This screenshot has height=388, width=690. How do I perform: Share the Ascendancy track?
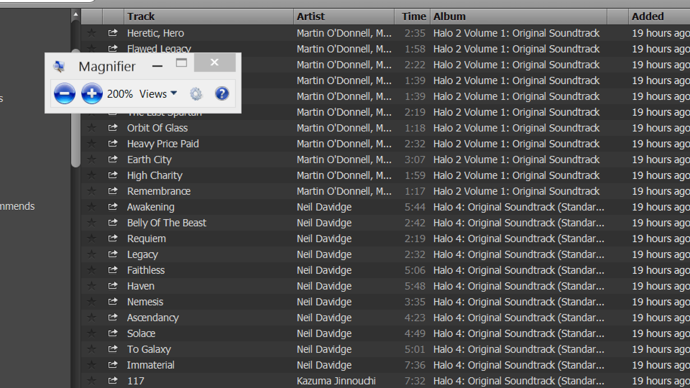(x=113, y=317)
